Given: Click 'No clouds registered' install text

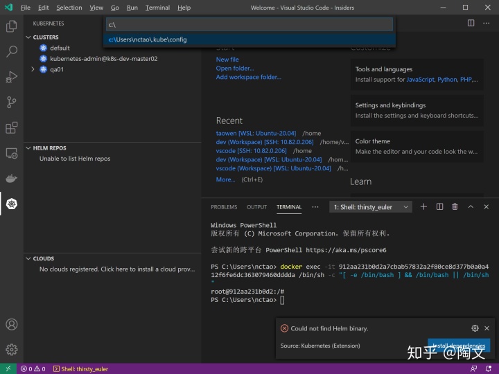Looking at the screenshot, I should (x=117, y=269).
